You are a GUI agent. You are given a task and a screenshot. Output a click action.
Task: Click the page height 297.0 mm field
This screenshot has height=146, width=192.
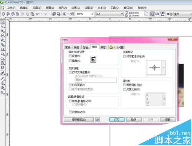click(x=136, y=15)
